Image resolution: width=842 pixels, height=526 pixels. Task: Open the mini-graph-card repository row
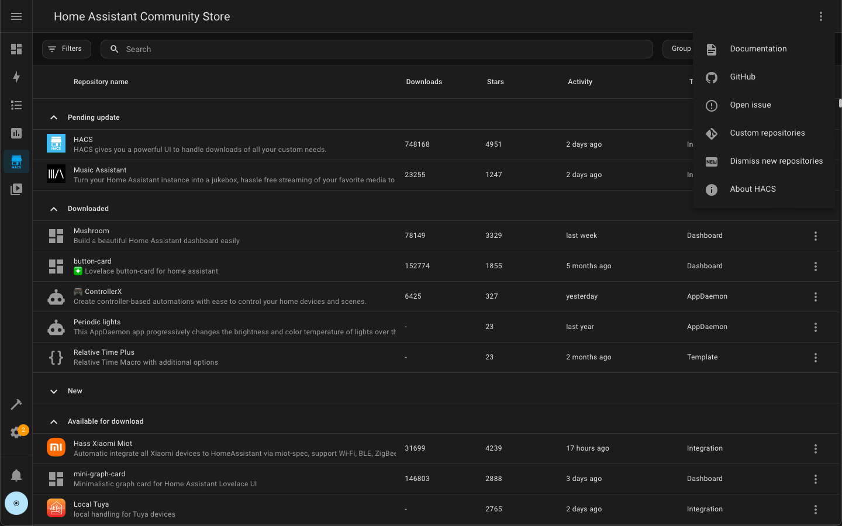tap(436, 479)
